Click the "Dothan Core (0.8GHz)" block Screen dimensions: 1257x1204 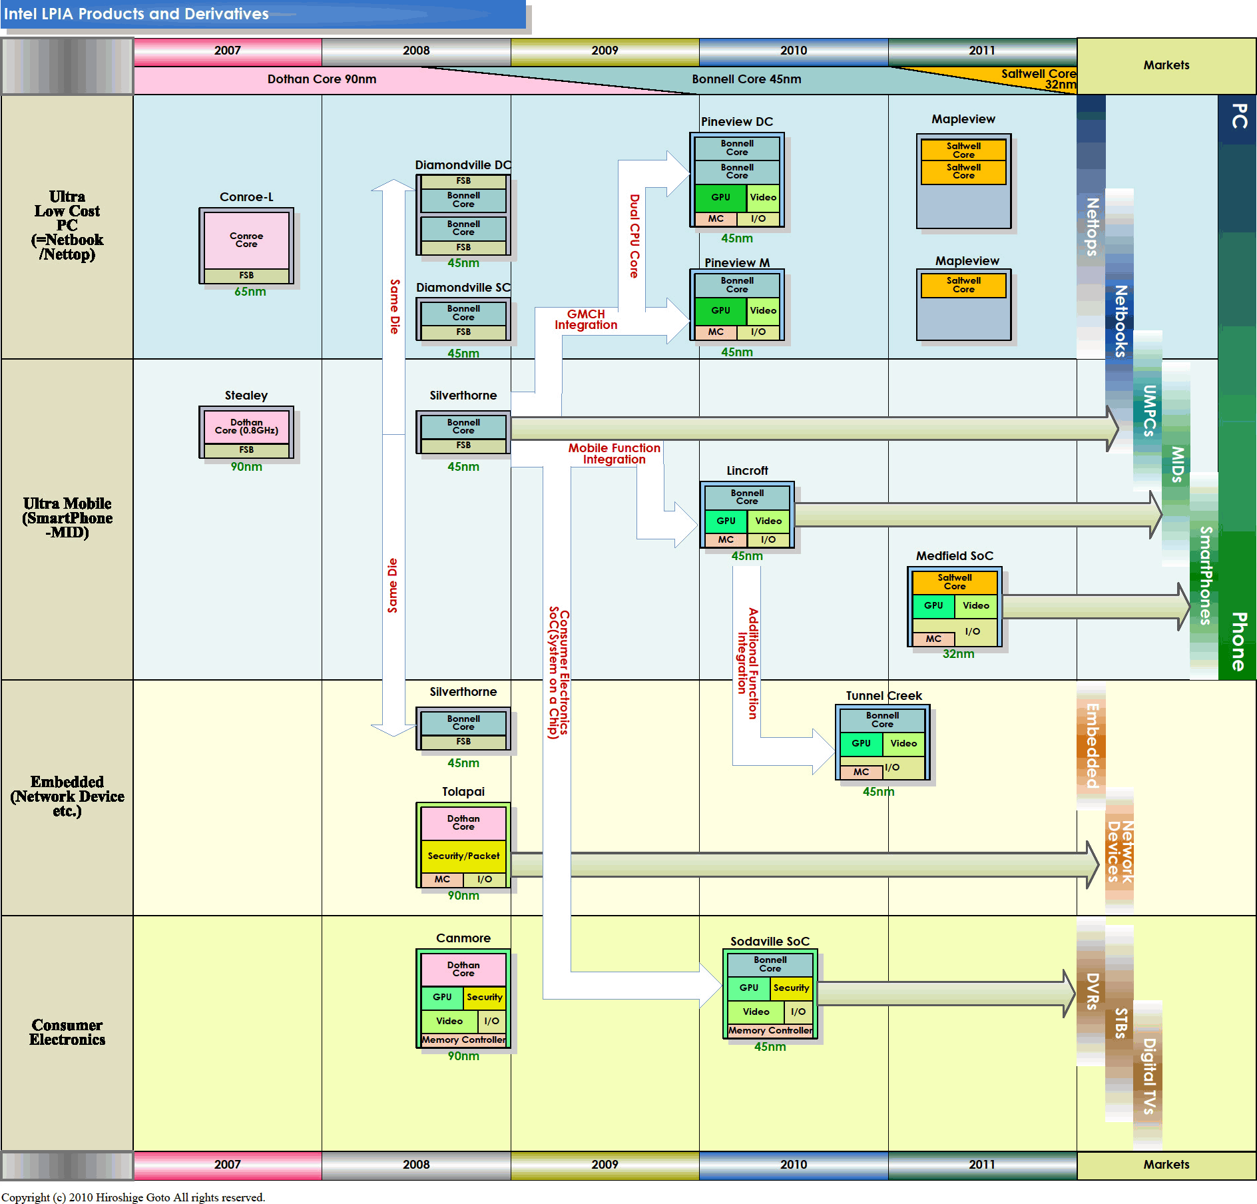coord(246,427)
